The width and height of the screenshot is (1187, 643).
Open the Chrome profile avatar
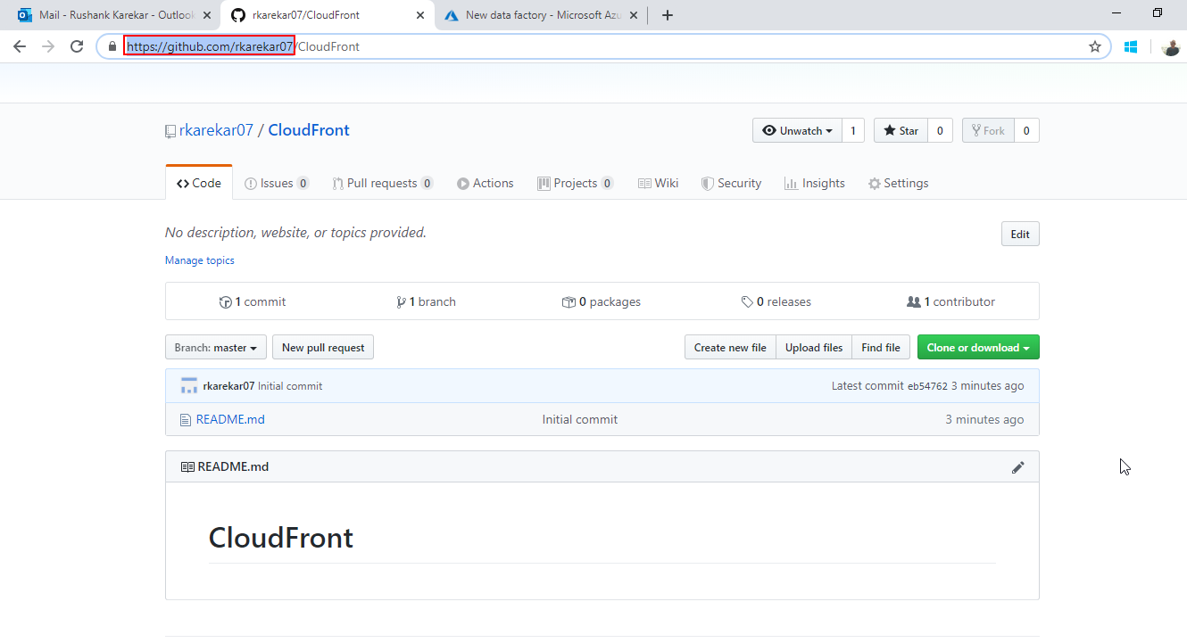coord(1171,46)
